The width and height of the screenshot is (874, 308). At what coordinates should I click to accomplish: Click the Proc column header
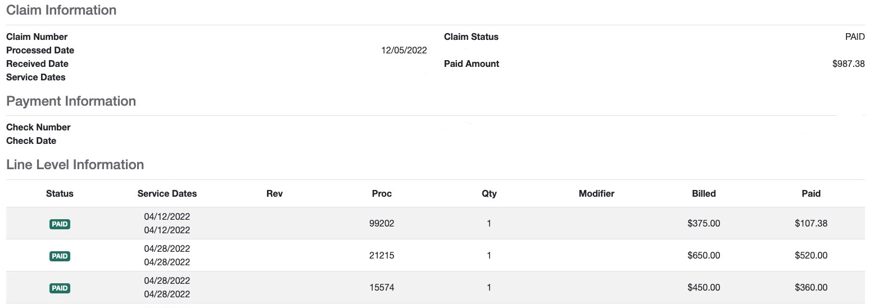tap(382, 193)
